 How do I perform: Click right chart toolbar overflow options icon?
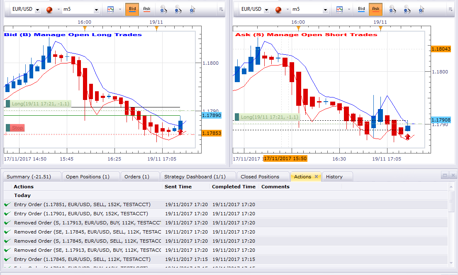pos(451,10)
